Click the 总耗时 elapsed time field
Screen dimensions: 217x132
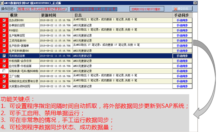(x=147, y=9)
